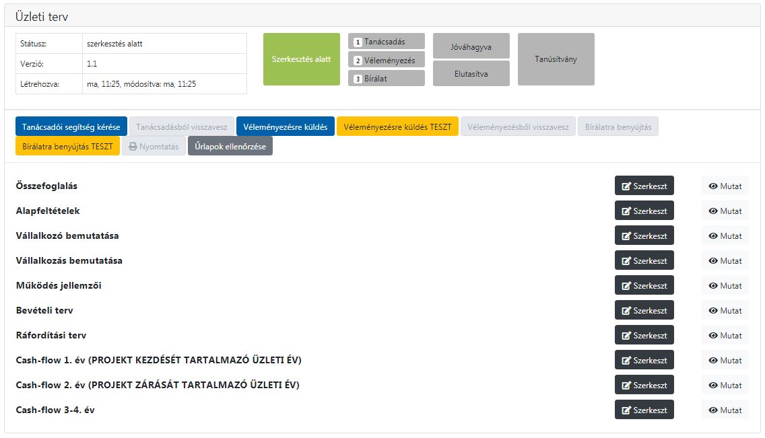Screen dimensions: 765x438
Task: Select step 3 Bírálat status
Action: 386,78
